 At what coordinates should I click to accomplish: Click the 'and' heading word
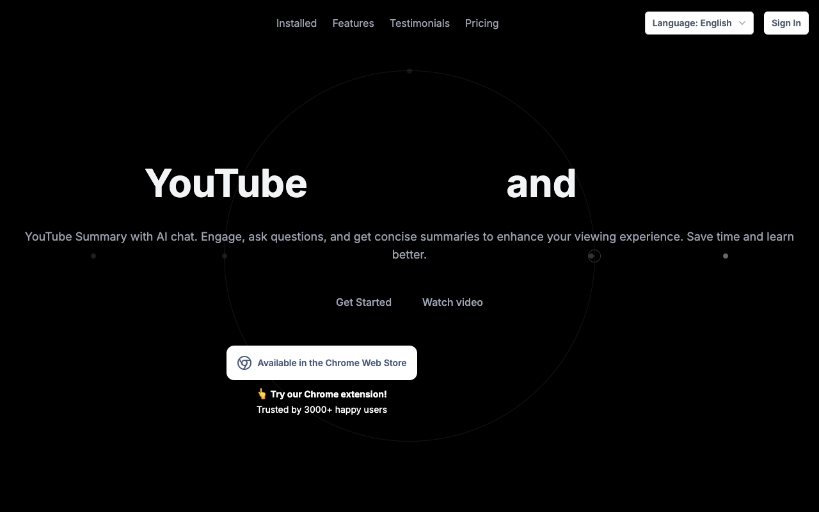(x=541, y=184)
